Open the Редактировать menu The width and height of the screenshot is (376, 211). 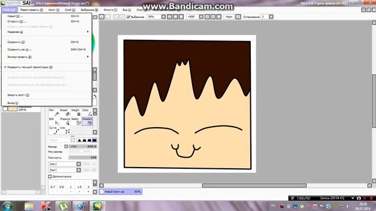click(31, 10)
